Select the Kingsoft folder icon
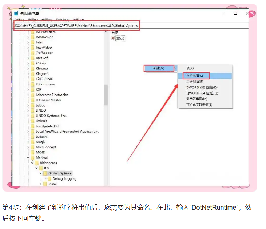Image resolution: width=266 pixels, height=229 pixels. click(x=32, y=74)
